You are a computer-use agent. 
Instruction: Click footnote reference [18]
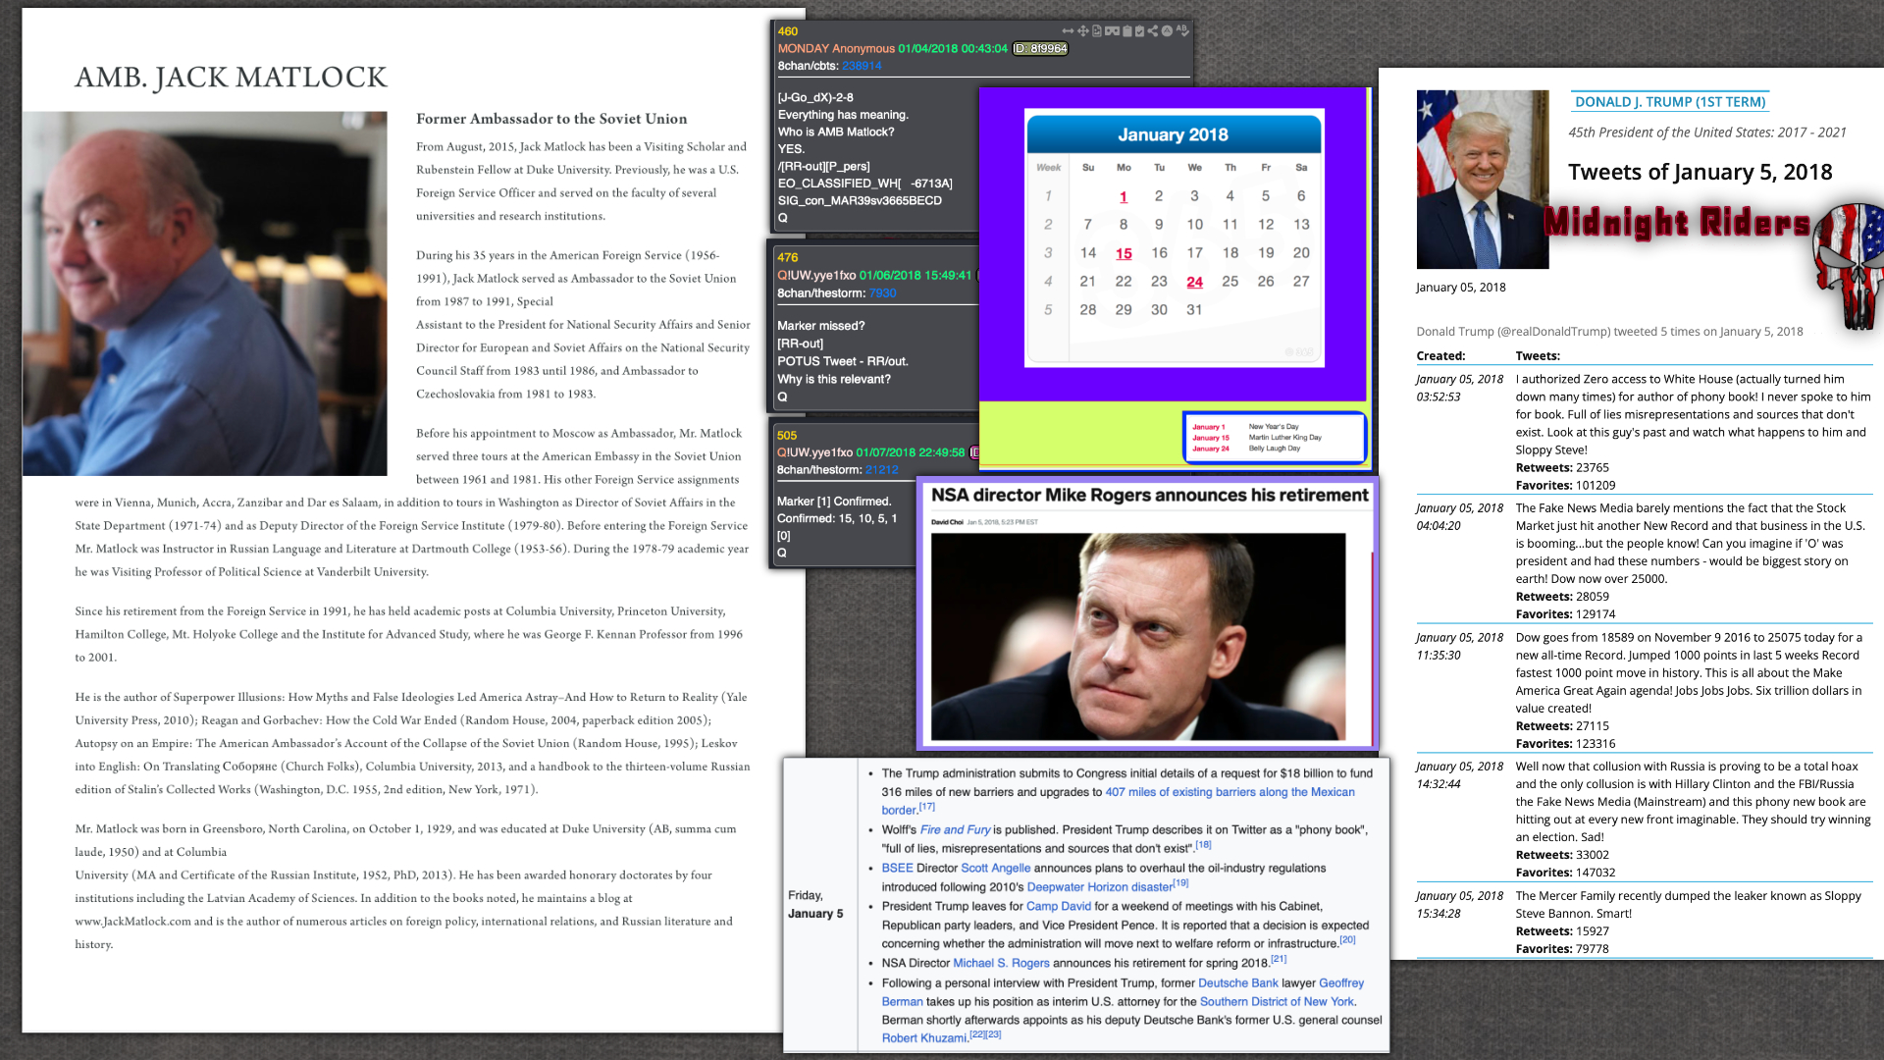point(1203,844)
